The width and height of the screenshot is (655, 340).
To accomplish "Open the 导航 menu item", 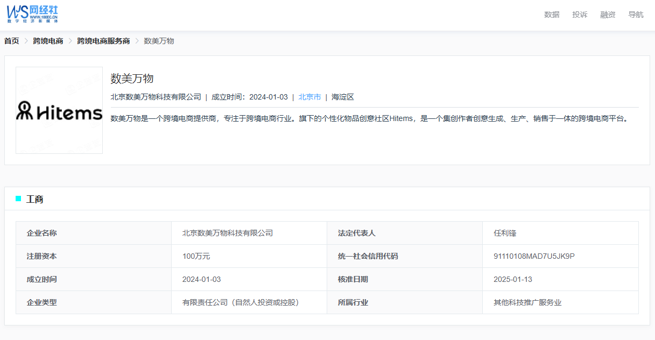I will pos(636,15).
